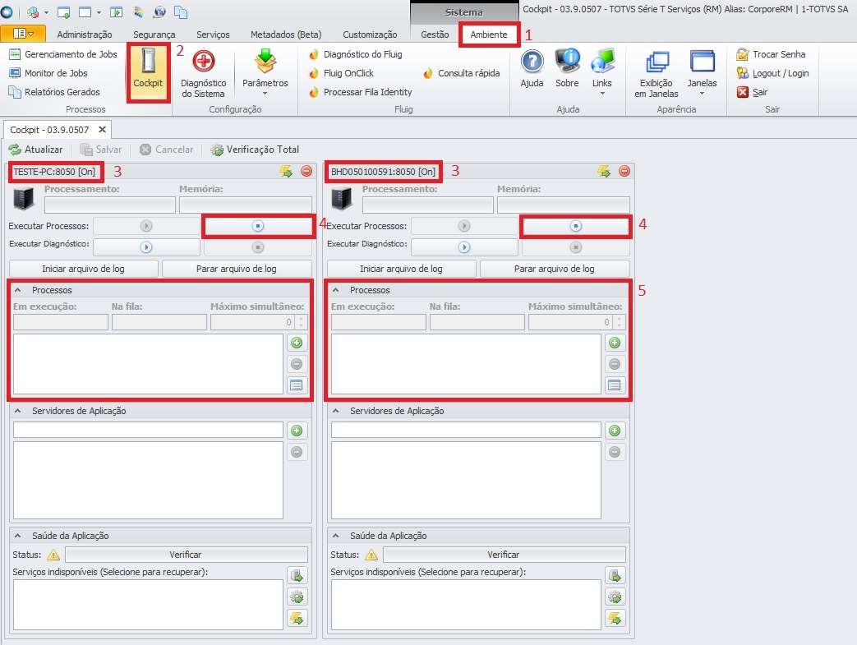Open process list icon in BHD050100591 Processos
The height and width of the screenshot is (645, 857).
click(x=615, y=385)
